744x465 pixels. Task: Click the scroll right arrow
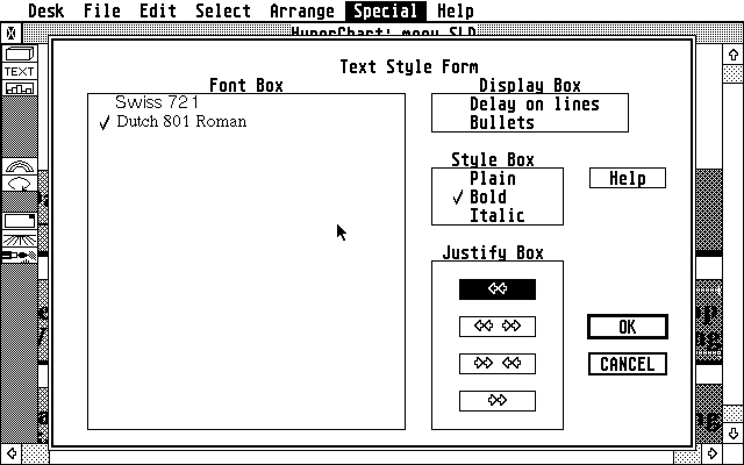point(713,453)
